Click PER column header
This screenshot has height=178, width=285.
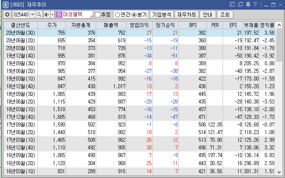215,25
